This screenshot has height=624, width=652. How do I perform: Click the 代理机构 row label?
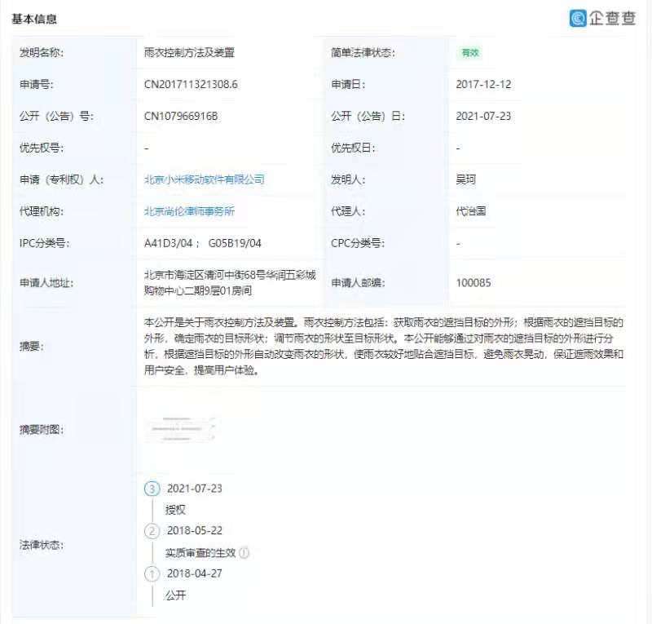(x=42, y=211)
